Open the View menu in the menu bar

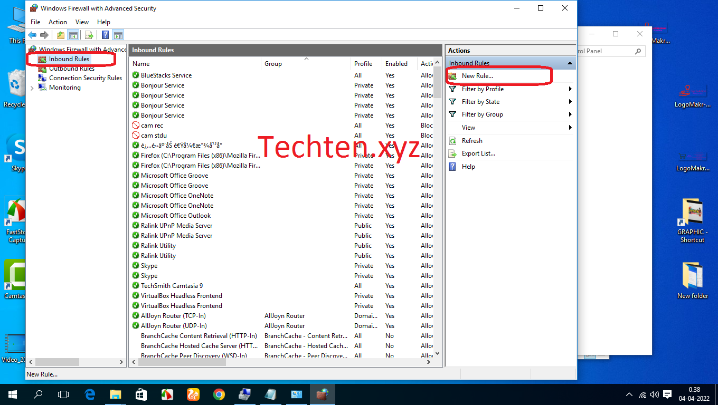point(82,22)
